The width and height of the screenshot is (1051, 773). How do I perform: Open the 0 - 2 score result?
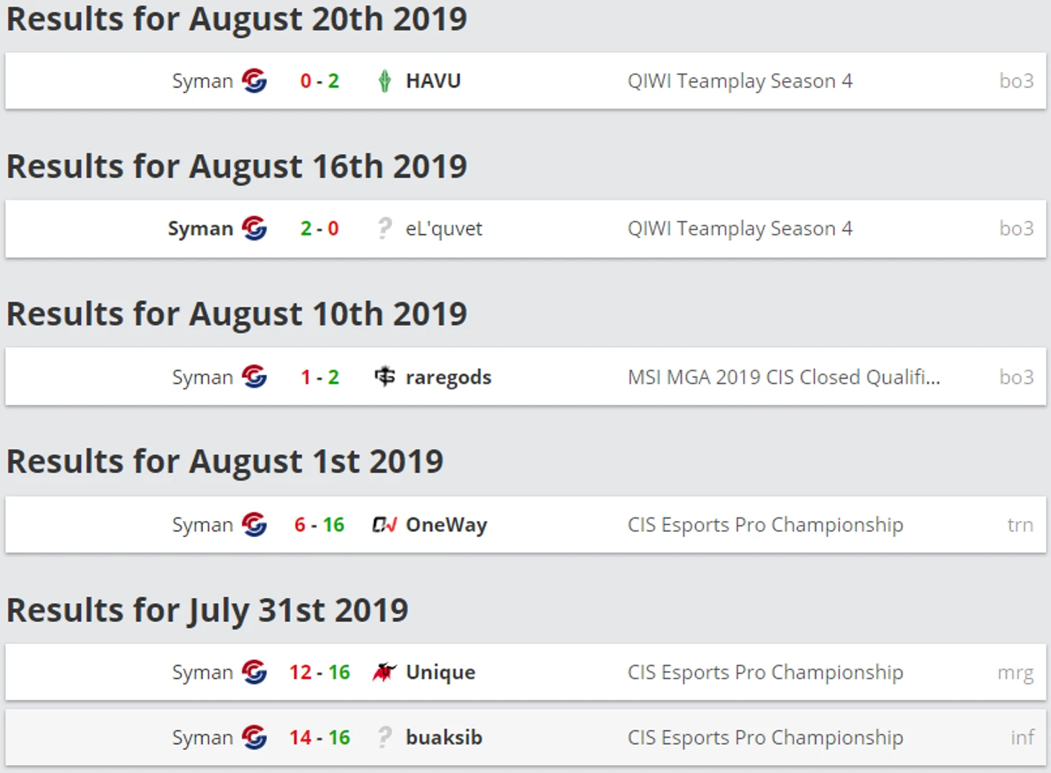[x=320, y=81]
